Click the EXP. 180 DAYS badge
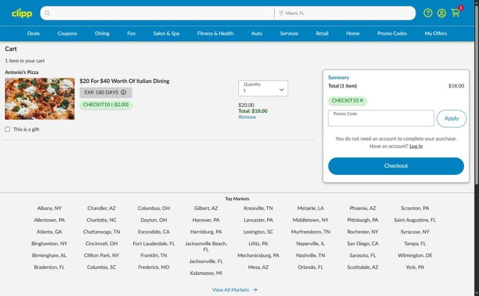Screen dimensions: 479x296 click(106, 93)
